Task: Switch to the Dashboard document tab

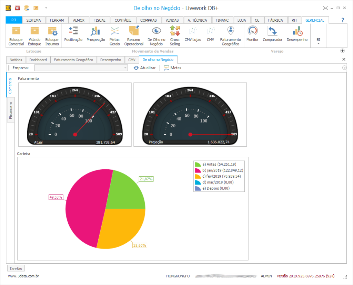Action: (38, 60)
